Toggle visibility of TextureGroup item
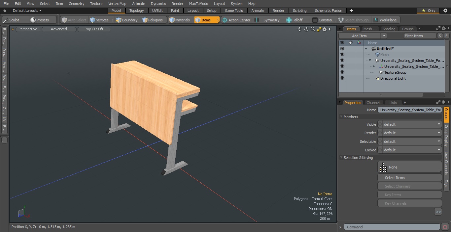The height and width of the screenshot is (232, 451). pos(342,72)
